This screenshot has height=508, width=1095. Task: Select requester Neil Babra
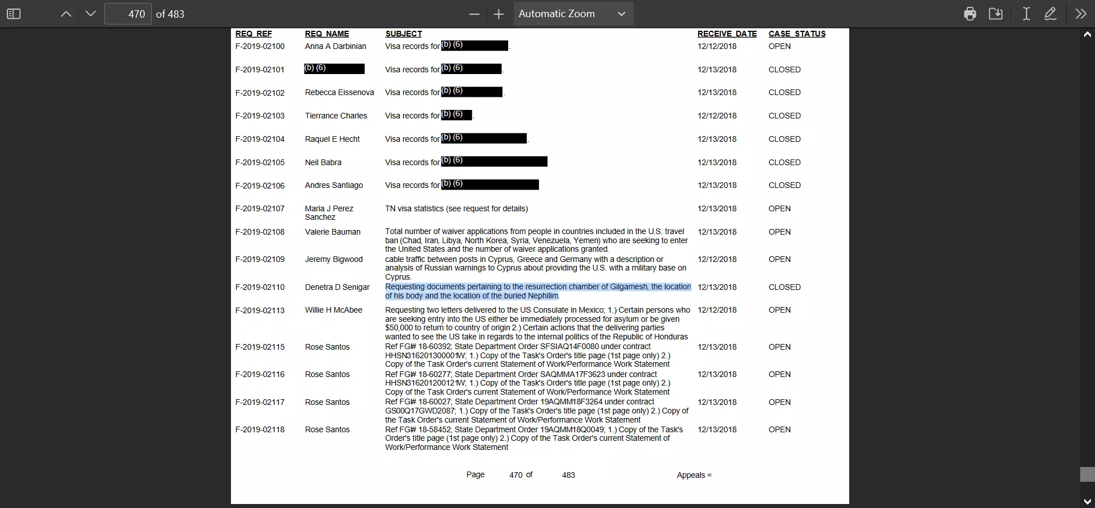point(323,162)
